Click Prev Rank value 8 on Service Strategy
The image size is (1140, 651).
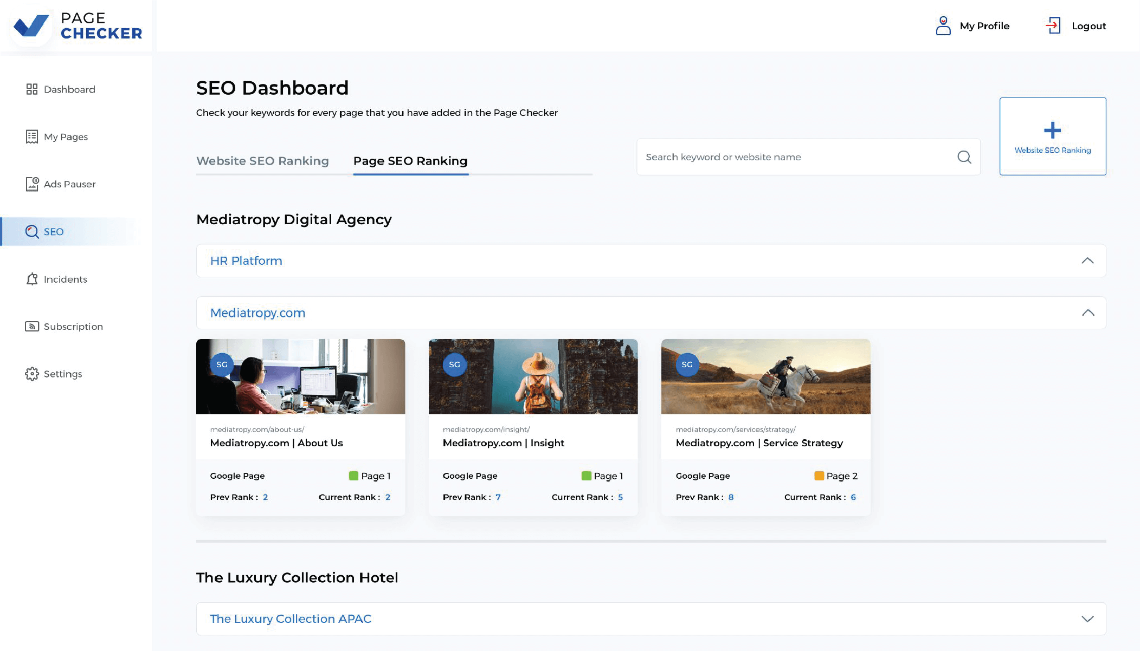pyautogui.click(x=731, y=497)
